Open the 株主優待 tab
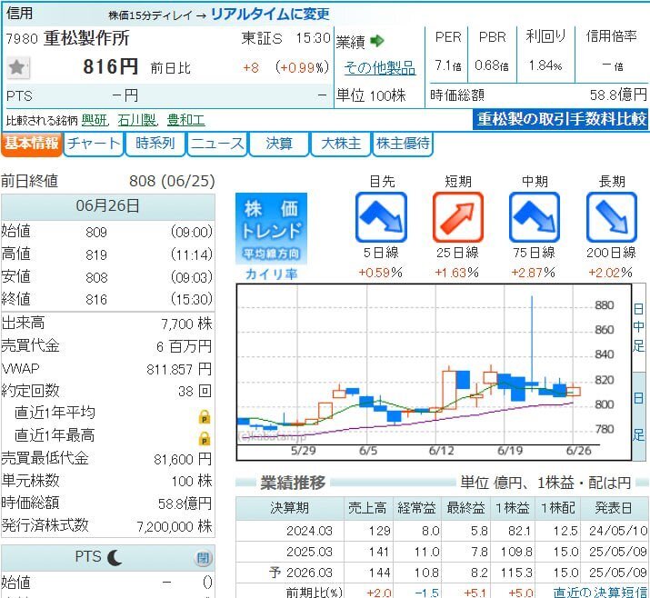The height and width of the screenshot is (598, 650). click(x=403, y=144)
